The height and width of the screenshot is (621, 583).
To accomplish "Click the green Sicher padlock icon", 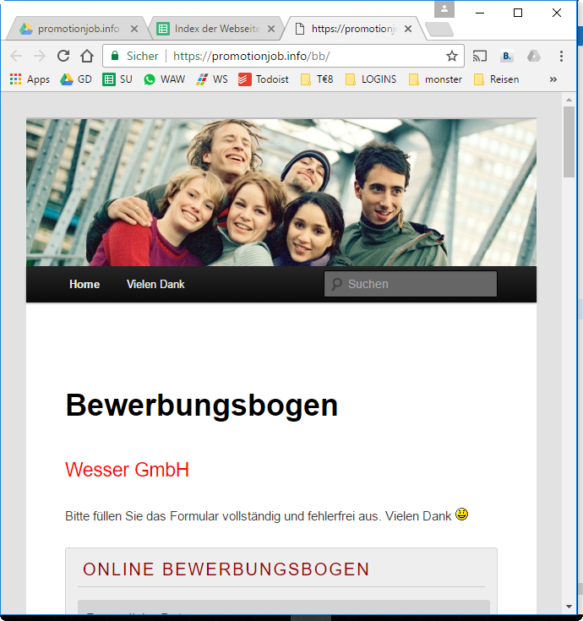I will tap(116, 56).
